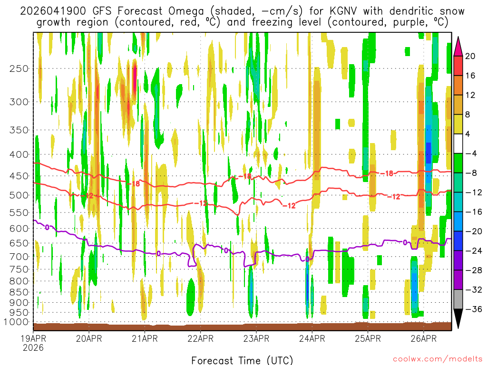Click the 19APR time axis label
The width and height of the screenshot is (487, 365).
[34, 338]
